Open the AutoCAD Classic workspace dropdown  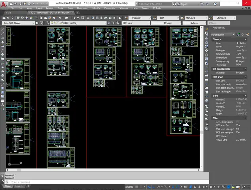[x=18, y=23]
